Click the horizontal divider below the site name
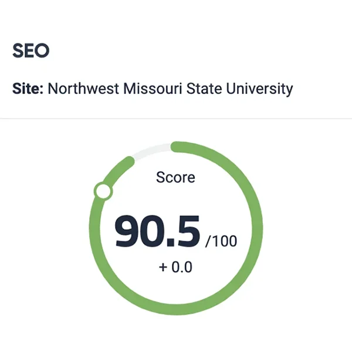 pyautogui.click(x=176, y=119)
